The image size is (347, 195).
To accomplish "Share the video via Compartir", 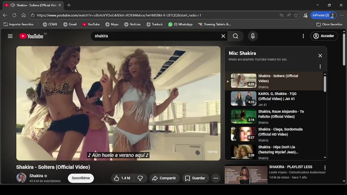I will tap(164, 178).
